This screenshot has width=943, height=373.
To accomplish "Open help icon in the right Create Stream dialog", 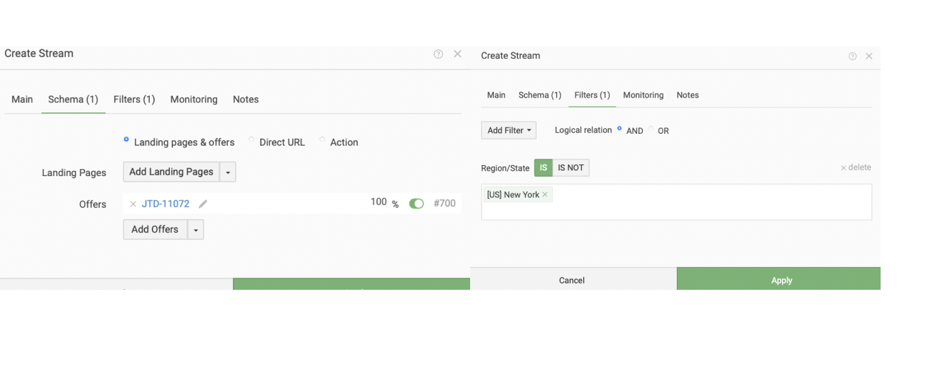I will point(852,56).
